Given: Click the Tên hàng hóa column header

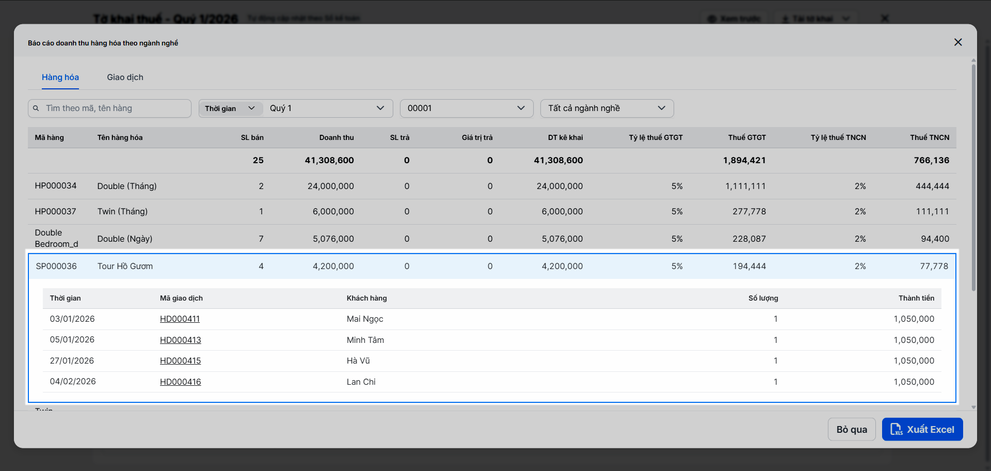Looking at the screenshot, I should pyautogui.click(x=120, y=137).
